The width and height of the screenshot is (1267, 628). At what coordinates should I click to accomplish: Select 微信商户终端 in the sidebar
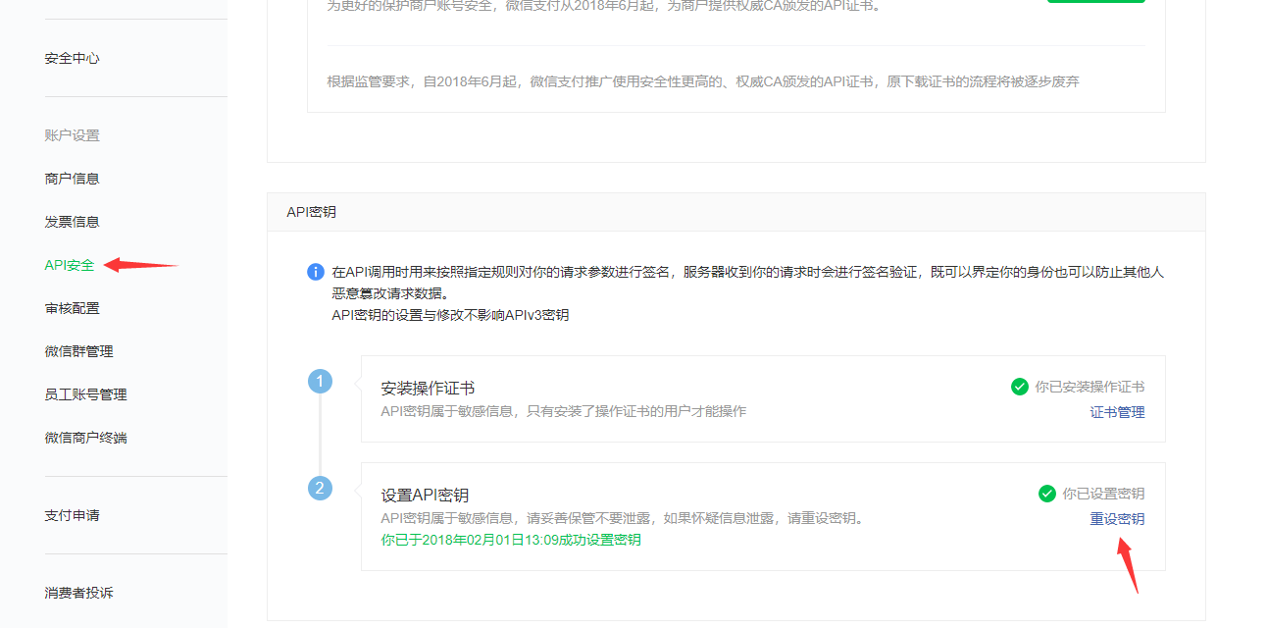85,438
